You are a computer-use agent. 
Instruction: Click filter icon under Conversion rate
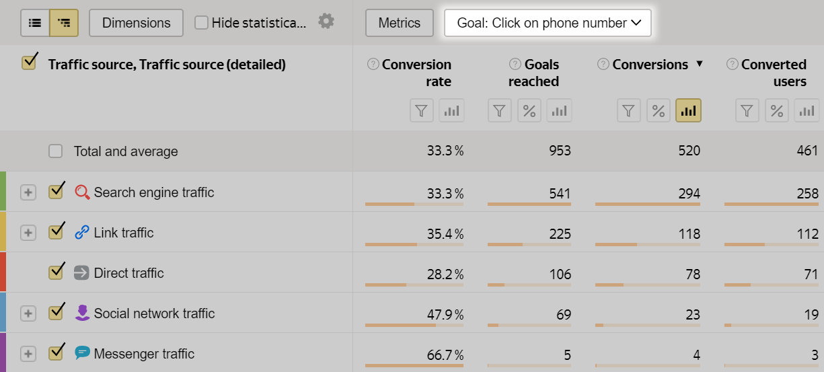[422, 111]
